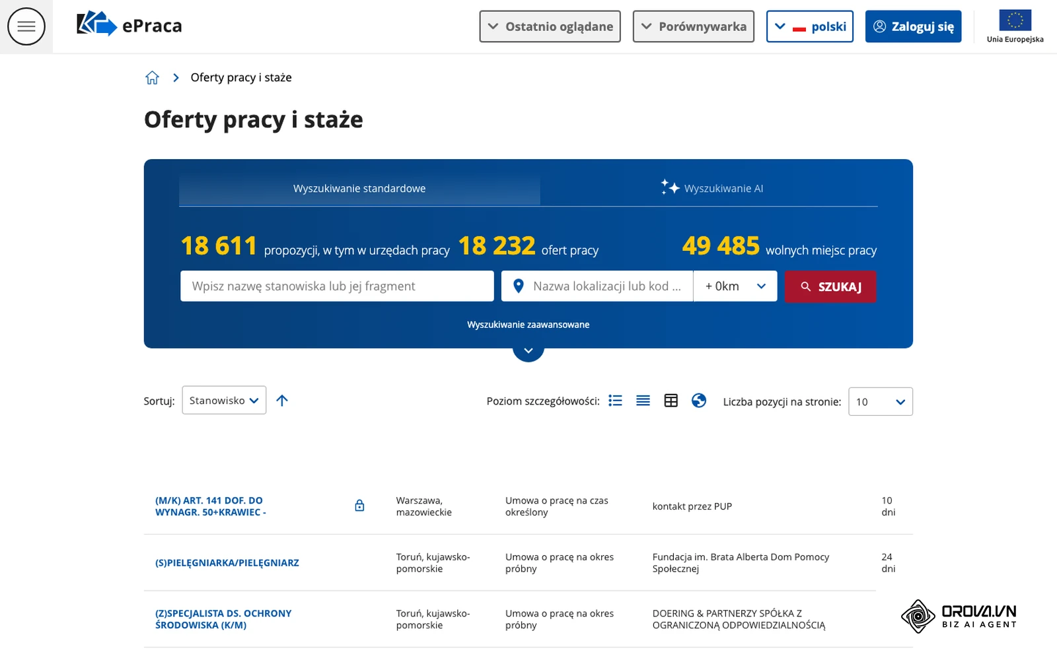Screen dimensions: 1057x660
Task: Open the (S)PIELĘGNIARKA/PIELĘGNIARZ offer
Action: click(227, 563)
